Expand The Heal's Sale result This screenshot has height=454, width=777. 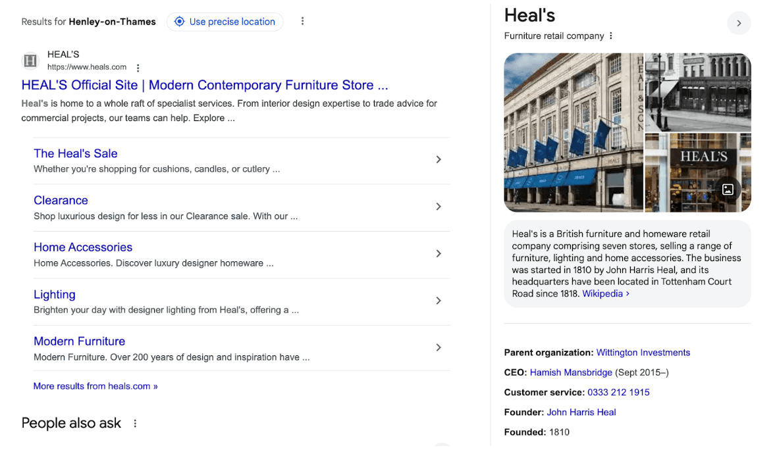click(439, 159)
